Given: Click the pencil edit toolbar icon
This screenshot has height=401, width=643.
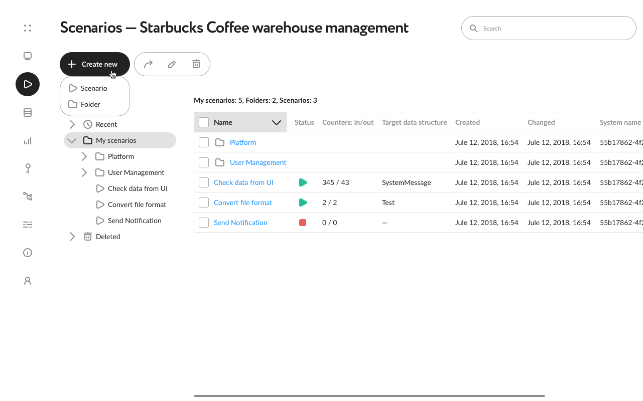Looking at the screenshot, I should pyautogui.click(x=172, y=64).
